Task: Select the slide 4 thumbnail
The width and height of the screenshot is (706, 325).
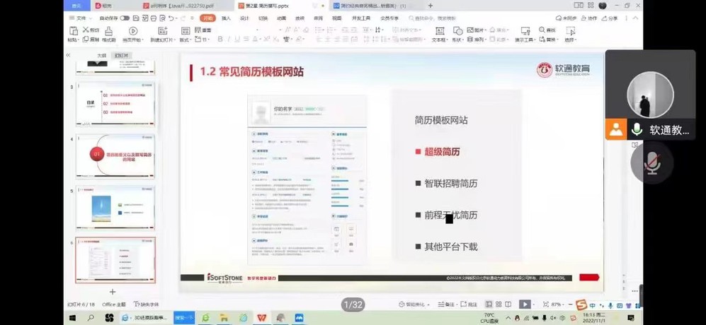Action: tap(115, 157)
